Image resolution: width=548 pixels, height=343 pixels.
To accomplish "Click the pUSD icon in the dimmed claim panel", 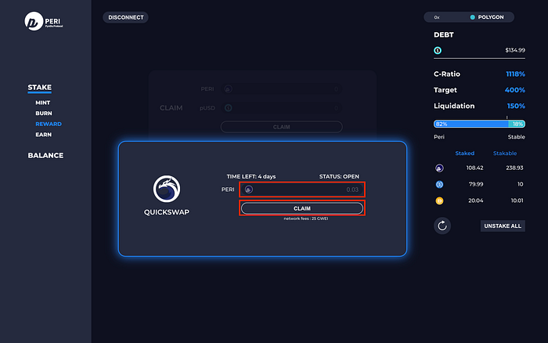I will (x=228, y=108).
